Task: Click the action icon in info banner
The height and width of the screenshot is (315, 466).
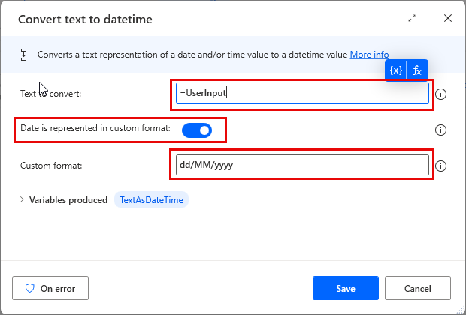Action: (24, 55)
